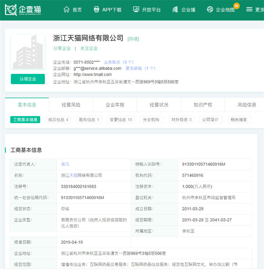
Task: Click the email g***@service.alibaba.com
Action: click(x=97, y=68)
